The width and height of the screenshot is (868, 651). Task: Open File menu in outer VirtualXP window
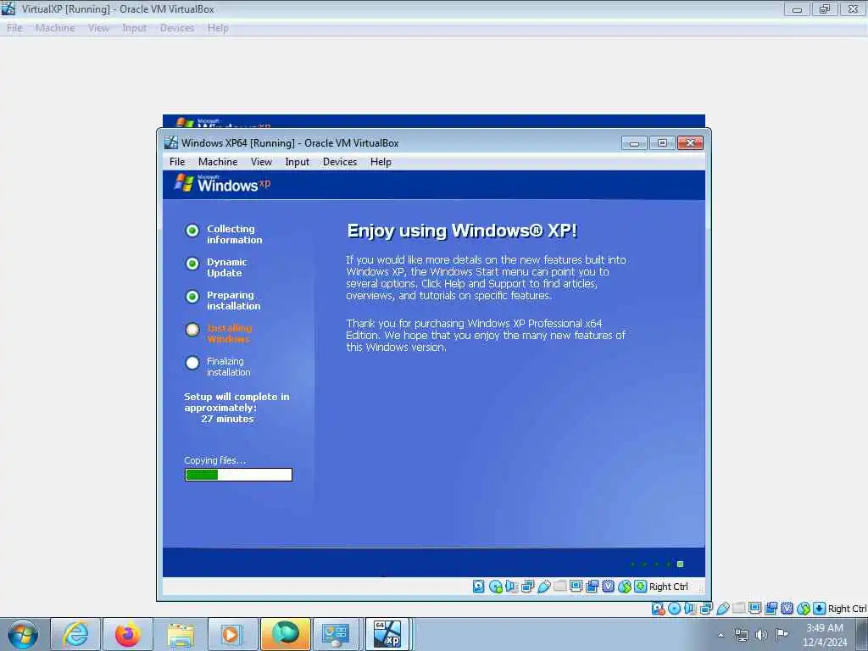coord(15,28)
